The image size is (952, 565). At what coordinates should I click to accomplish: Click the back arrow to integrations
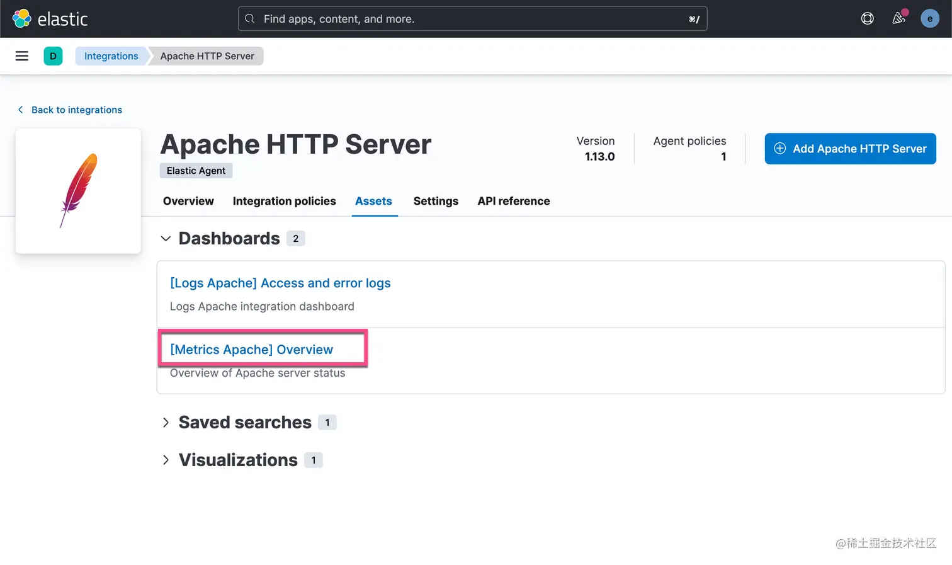21,110
